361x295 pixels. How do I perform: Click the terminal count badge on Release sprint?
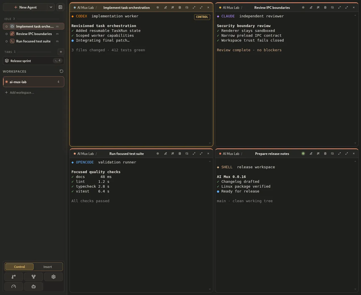coord(58,61)
